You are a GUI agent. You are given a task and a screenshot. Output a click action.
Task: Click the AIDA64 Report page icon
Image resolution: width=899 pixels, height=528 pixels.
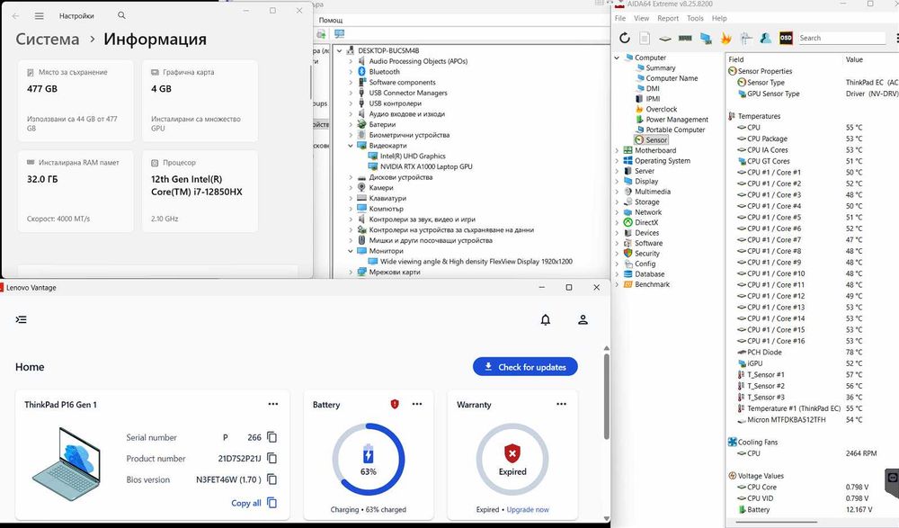[645, 38]
